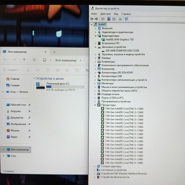
Task: Select Контроллеры IDE ATA/ATAPI category
Action: 117,72
